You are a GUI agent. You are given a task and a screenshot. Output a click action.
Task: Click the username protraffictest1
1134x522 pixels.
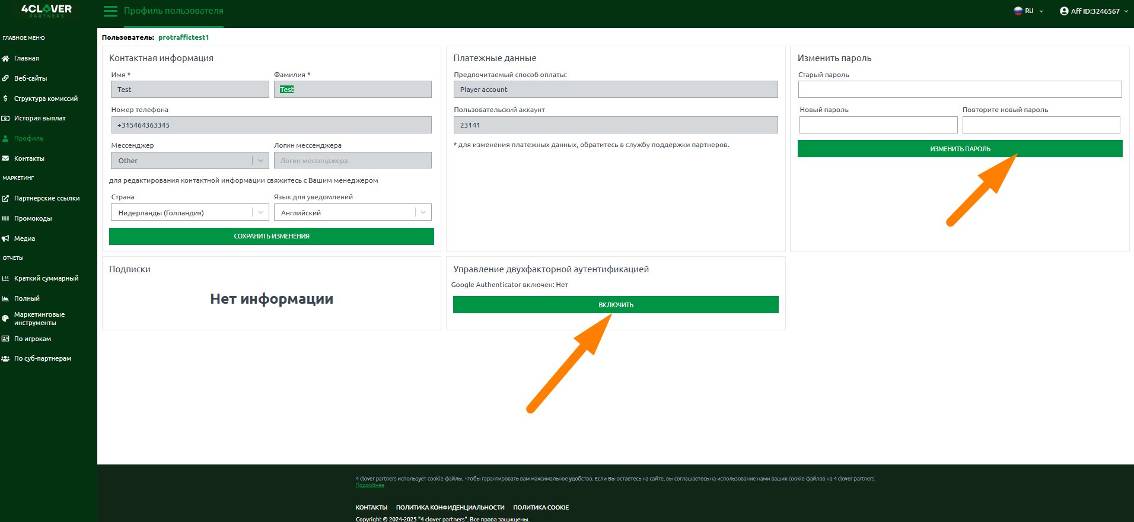[x=183, y=37]
